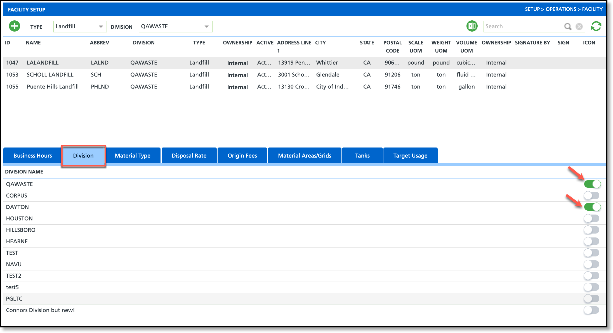Click the green refresh arrows icon
Screen dimensions: 613x333
(x=596, y=26)
